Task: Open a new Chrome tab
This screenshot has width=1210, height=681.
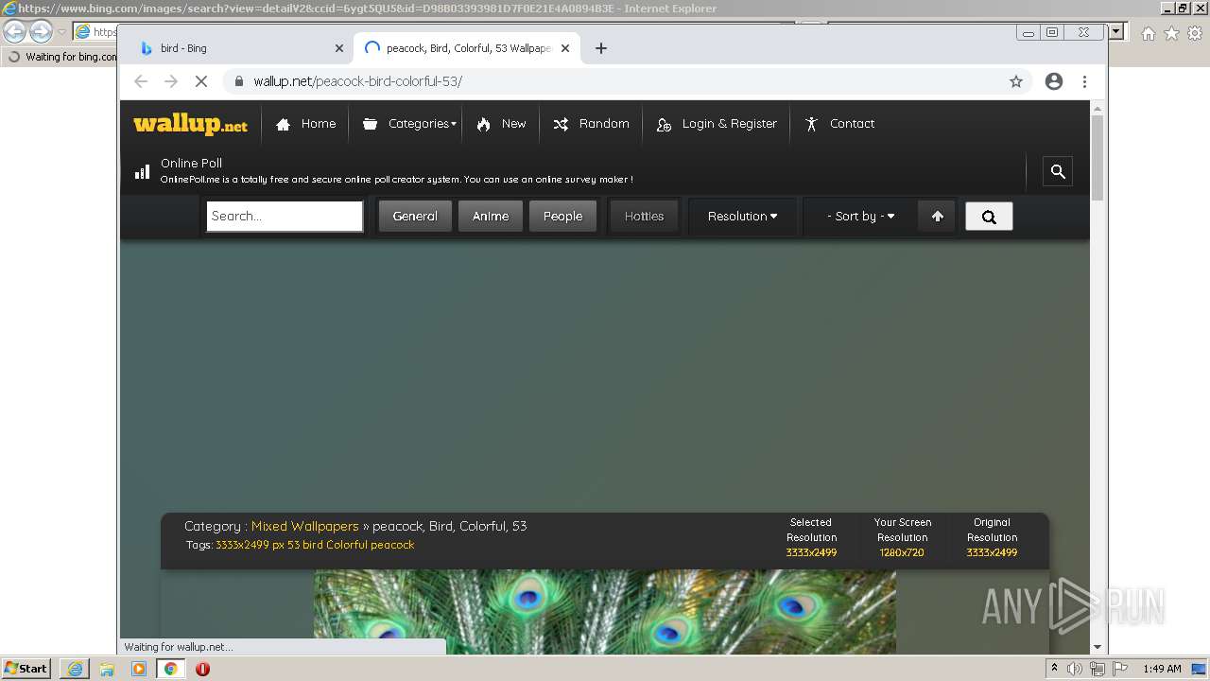Action: click(601, 48)
